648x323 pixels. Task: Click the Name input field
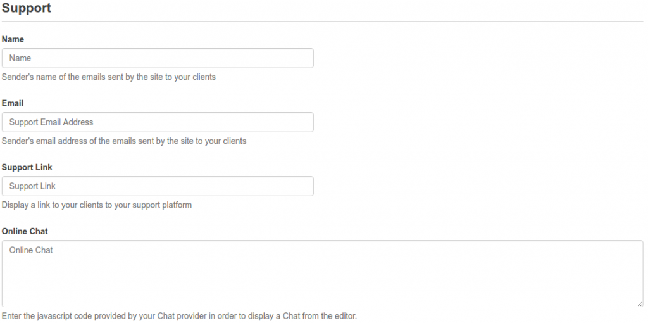(158, 58)
